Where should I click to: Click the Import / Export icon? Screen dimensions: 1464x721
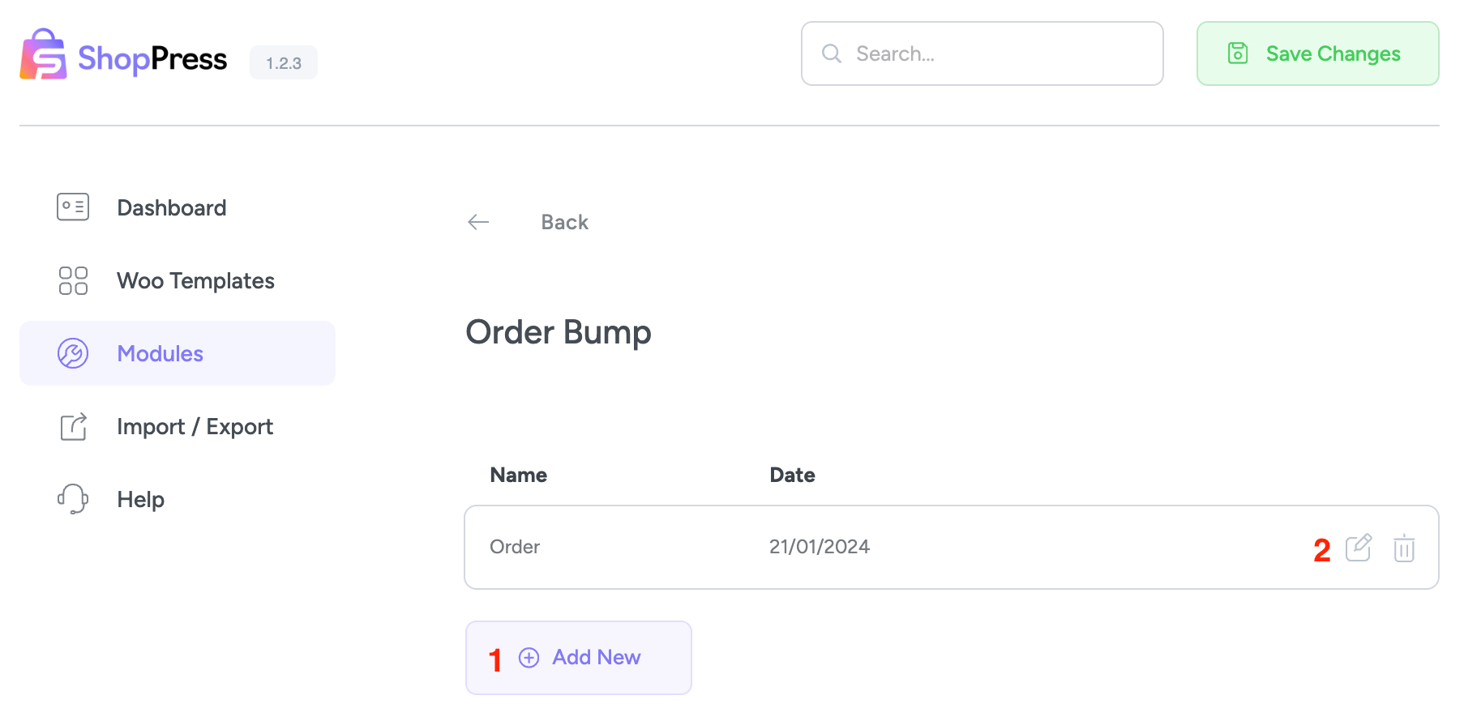click(72, 426)
